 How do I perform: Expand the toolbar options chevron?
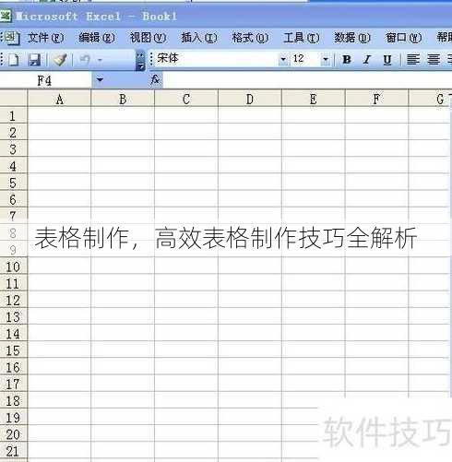pyautogui.click(x=140, y=60)
